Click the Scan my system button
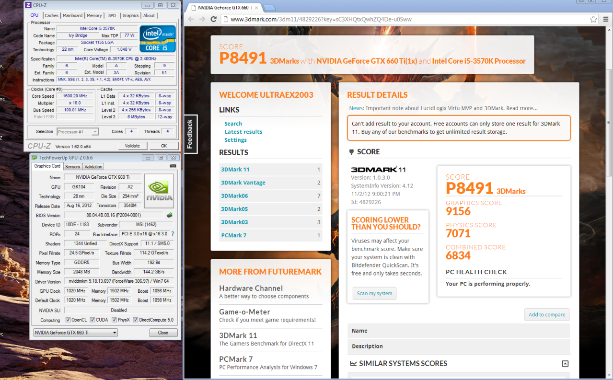The image size is (613, 380). point(374,293)
